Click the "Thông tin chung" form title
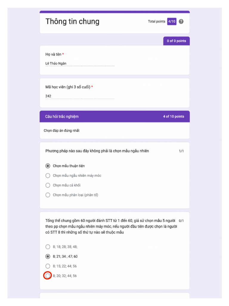This screenshot has width=229, height=306. pyautogui.click(x=72, y=22)
